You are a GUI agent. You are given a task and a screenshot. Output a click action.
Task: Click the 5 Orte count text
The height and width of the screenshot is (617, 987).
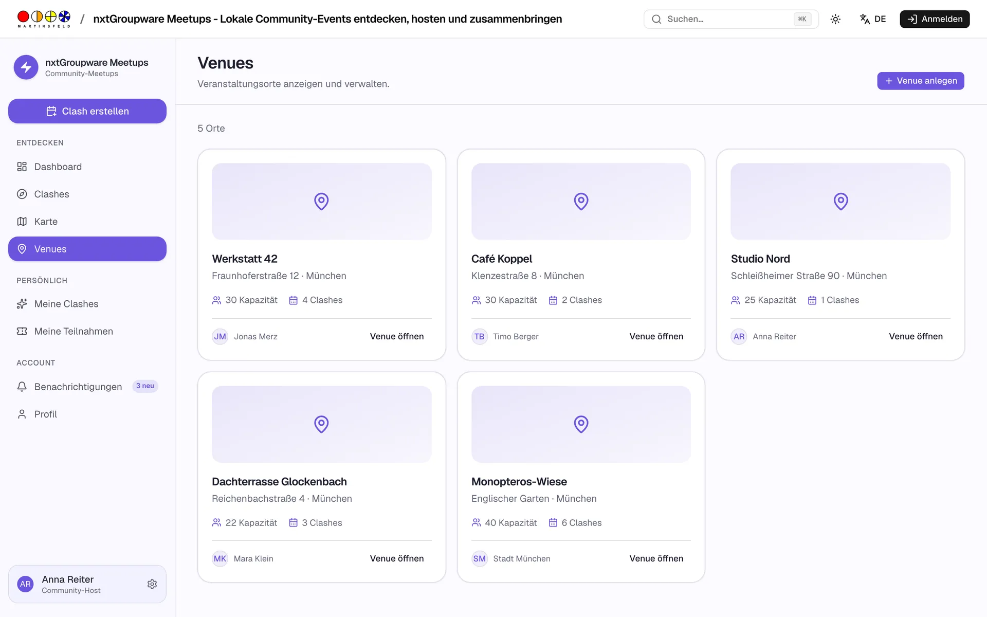[211, 129]
